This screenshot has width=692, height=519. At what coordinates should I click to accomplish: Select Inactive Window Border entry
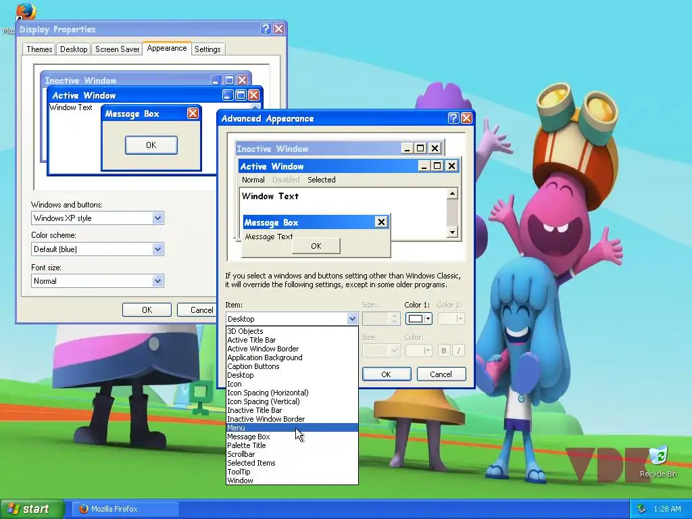[x=292, y=419]
